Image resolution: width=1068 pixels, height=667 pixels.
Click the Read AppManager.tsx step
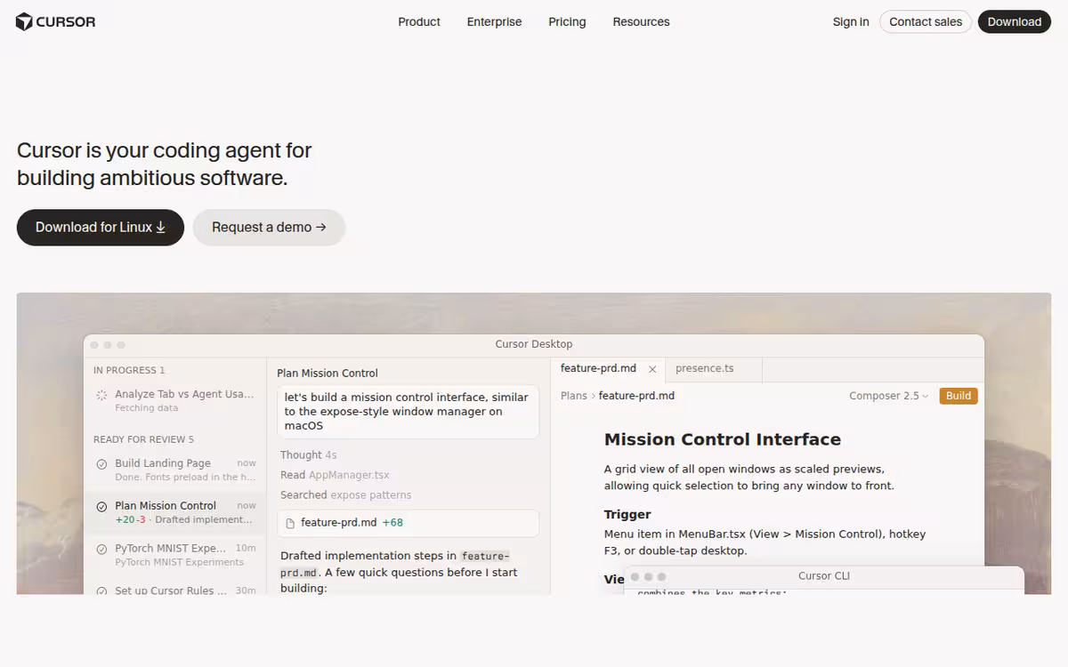tap(335, 475)
